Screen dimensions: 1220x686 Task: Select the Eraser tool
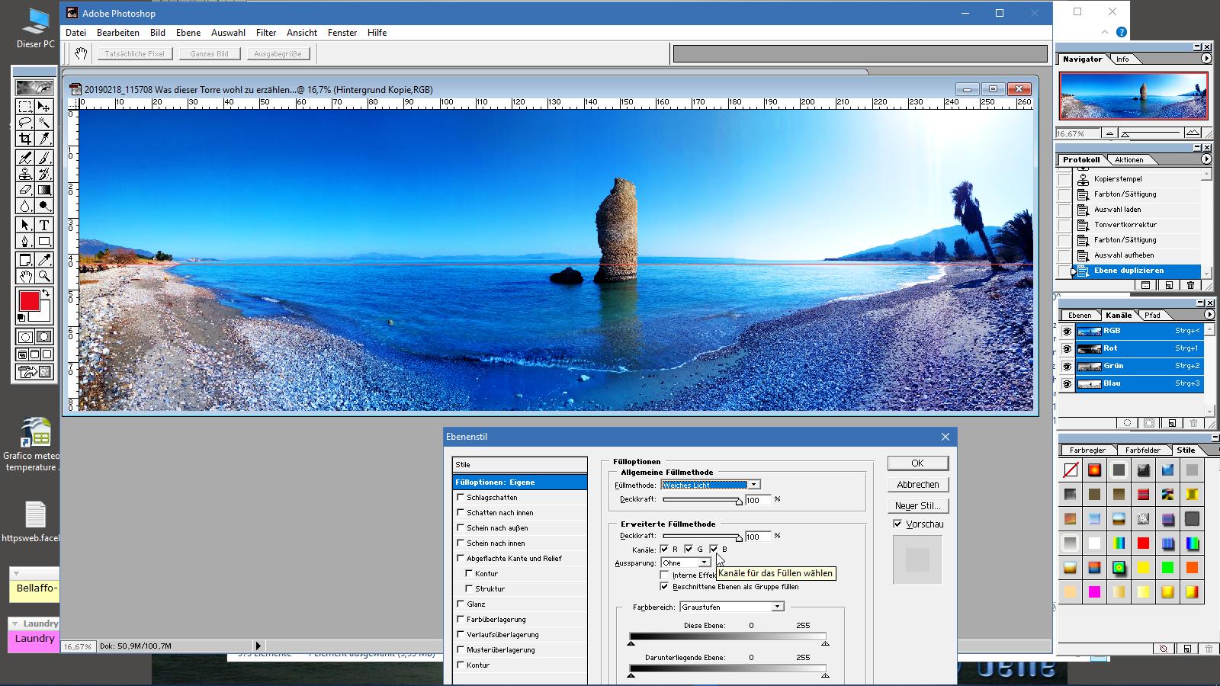tap(25, 190)
